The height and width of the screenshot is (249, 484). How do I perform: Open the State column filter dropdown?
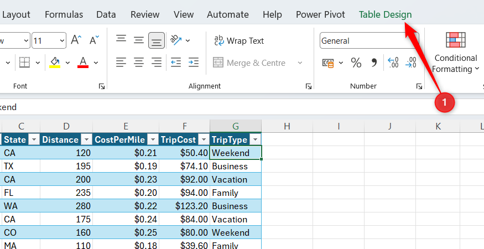pyautogui.click(x=34, y=139)
